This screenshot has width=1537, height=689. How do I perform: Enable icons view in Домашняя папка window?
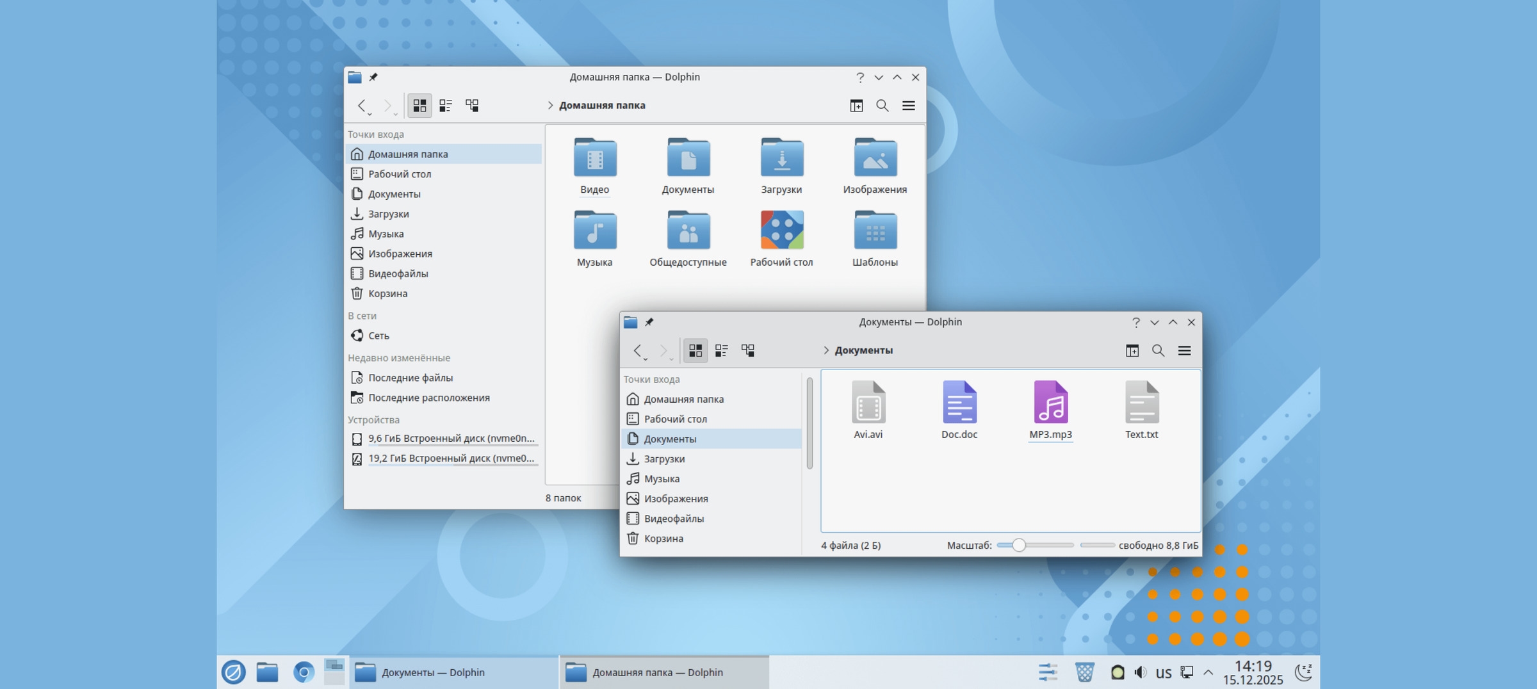click(x=419, y=105)
